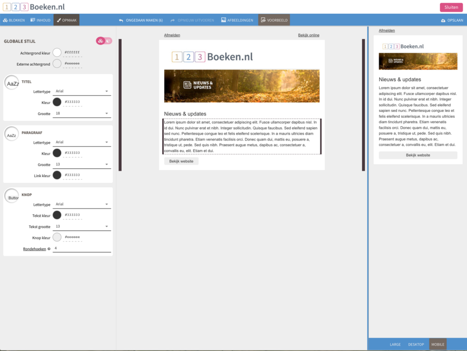
Task: Toggle the Globale stijl switch
Action: [104, 41]
